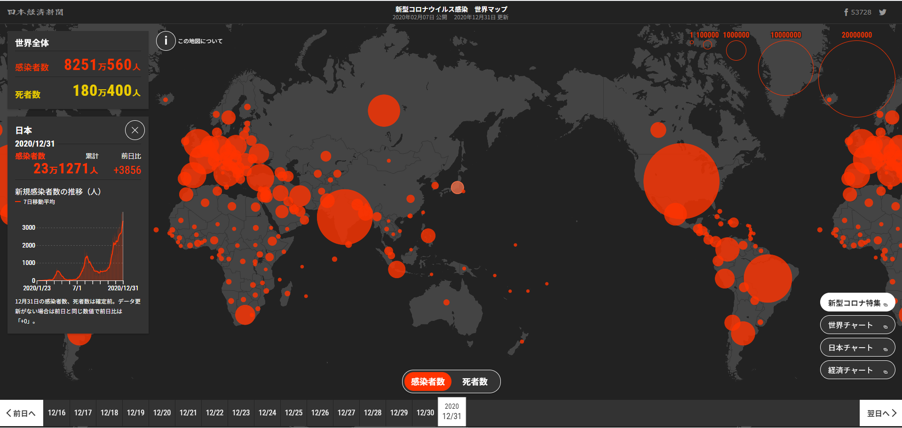
Task: Select the India infection circle
Action: click(345, 217)
